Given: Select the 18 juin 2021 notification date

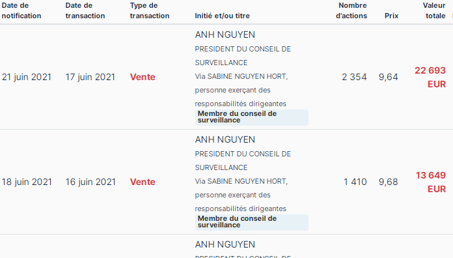Looking at the screenshot, I should [27, 182].
